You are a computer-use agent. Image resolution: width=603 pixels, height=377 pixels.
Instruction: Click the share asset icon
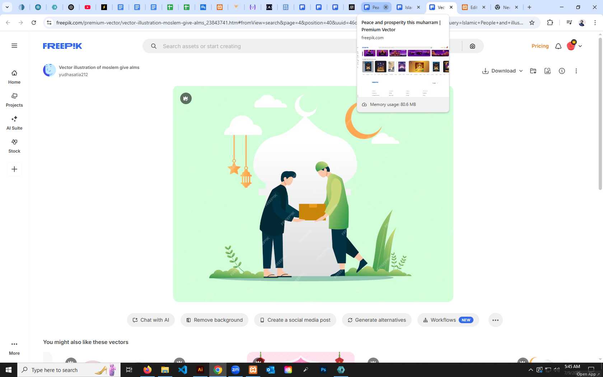point(547,71)
